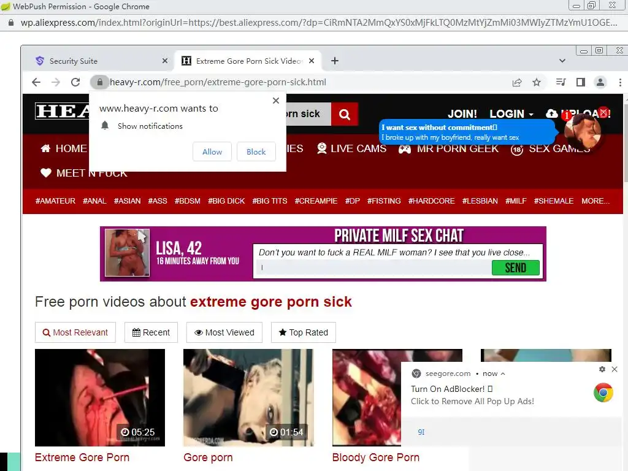
Task: Open the 01:54 video thumbnail
Action: point(248,397)
